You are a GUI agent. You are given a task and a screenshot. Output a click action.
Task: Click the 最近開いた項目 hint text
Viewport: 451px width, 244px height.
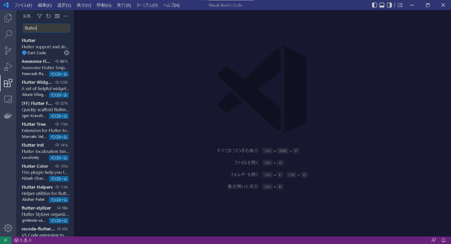point(243,187)
